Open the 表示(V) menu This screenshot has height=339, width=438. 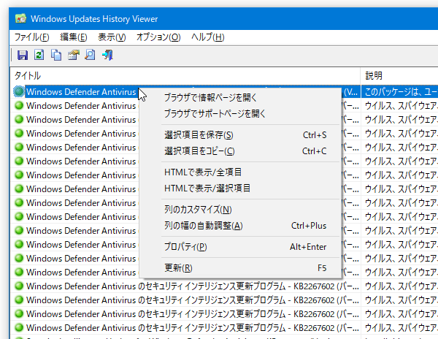pos(112,37)
